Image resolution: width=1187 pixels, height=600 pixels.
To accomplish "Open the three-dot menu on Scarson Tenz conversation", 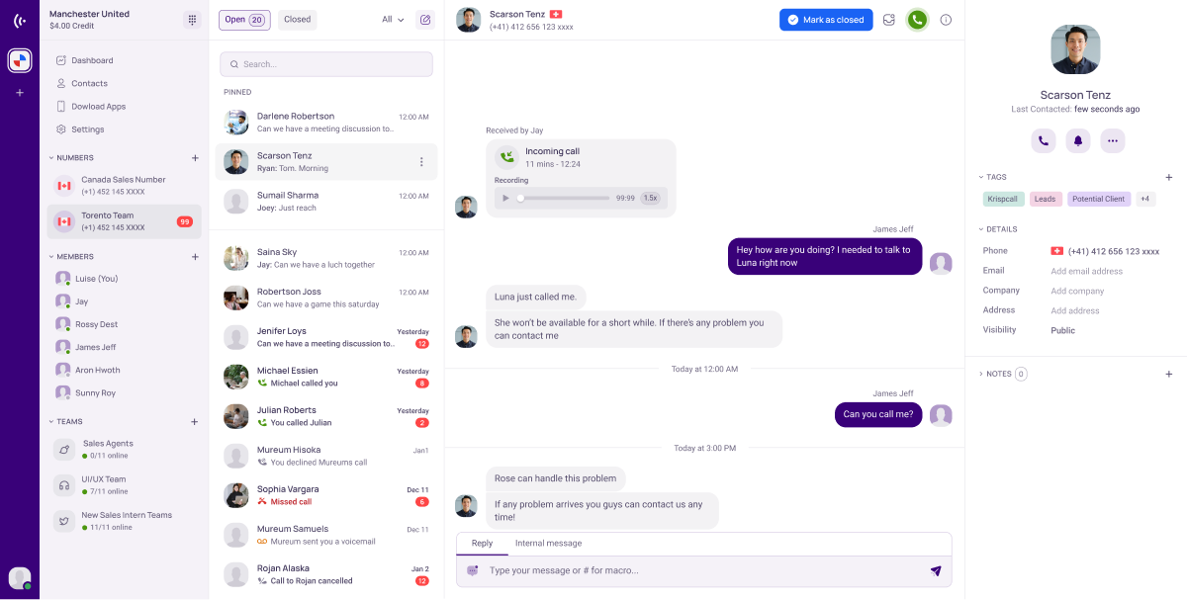I will point(421,162).
